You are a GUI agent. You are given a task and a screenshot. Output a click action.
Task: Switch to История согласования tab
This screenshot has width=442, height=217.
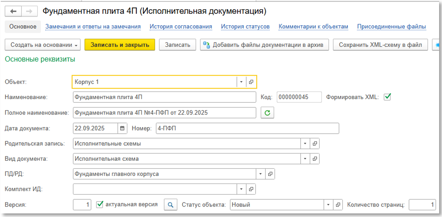[x=181, y=27]
